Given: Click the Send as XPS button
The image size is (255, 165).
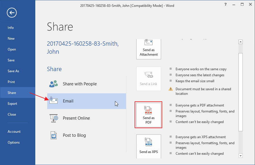Looking at the screenshot, I should tap(149, 146).
